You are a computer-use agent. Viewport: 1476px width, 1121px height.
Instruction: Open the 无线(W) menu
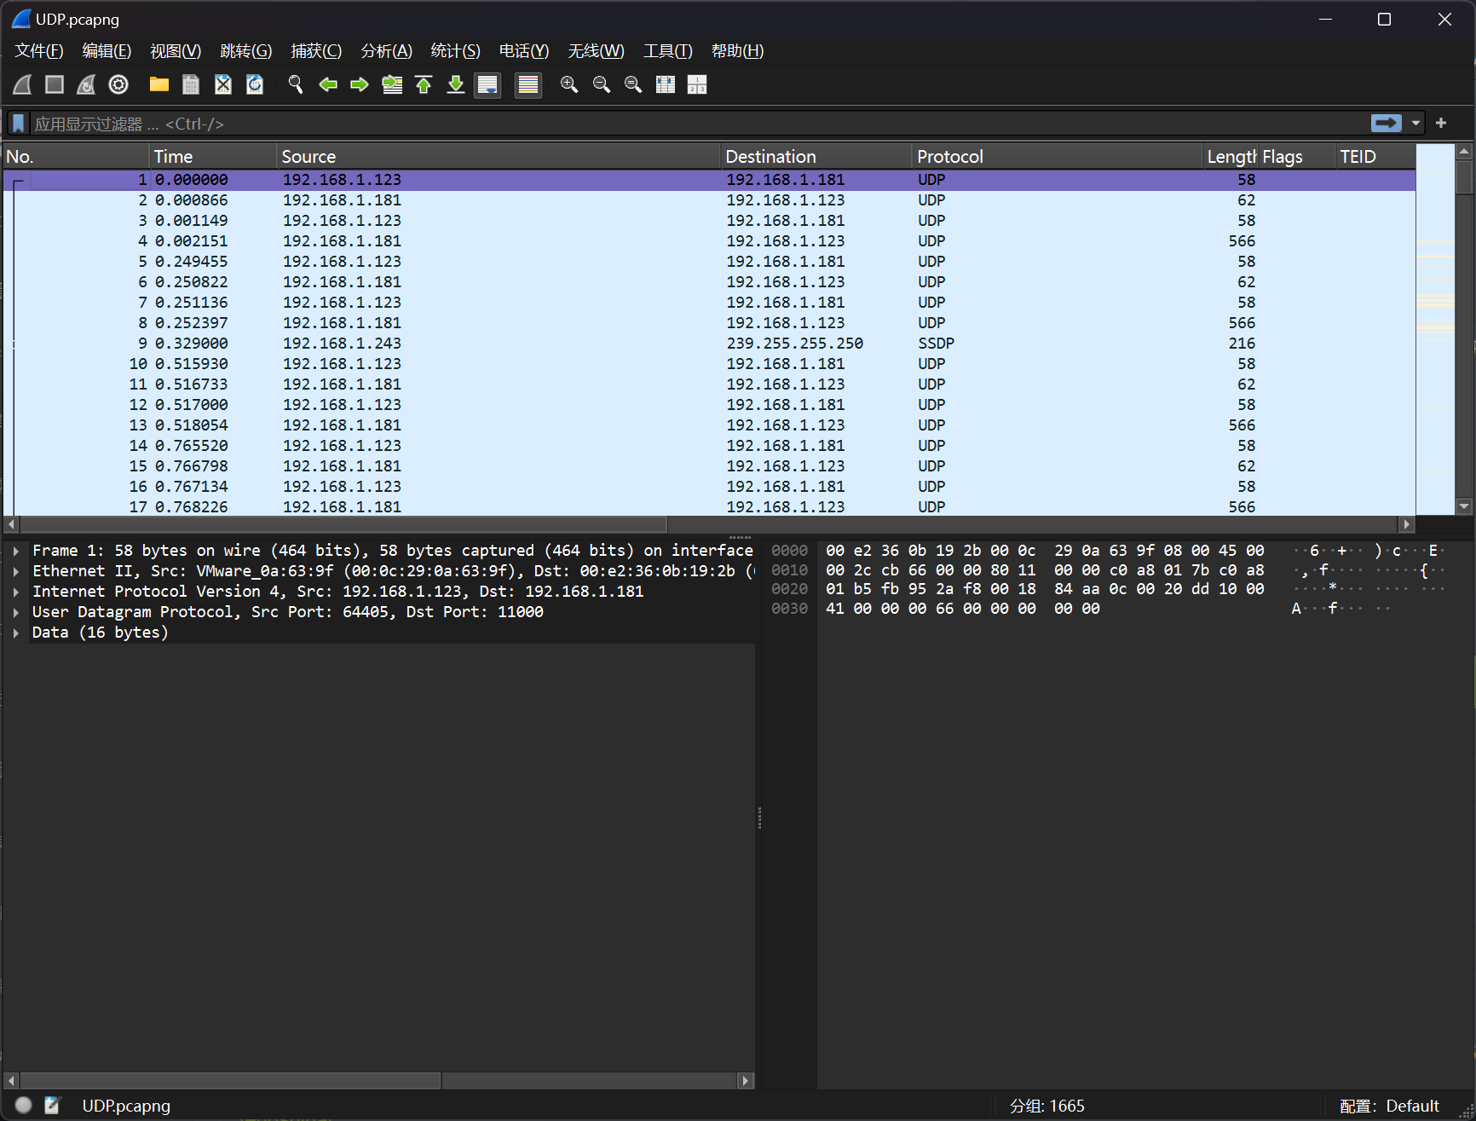[597, 51]
